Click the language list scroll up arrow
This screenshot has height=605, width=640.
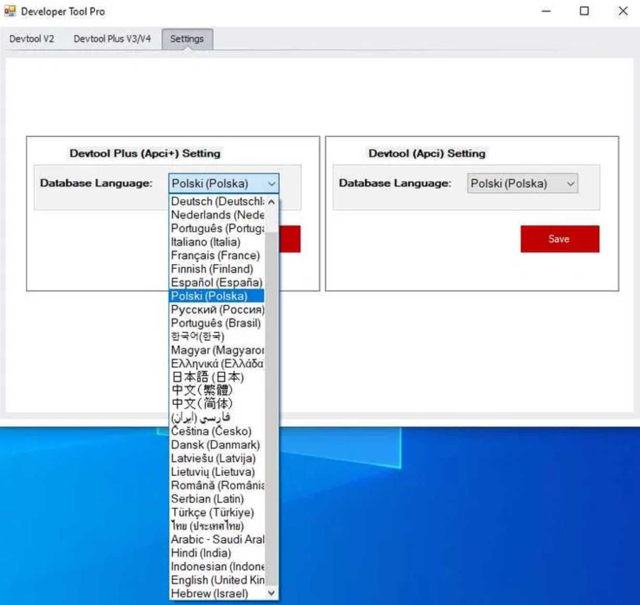272,202
